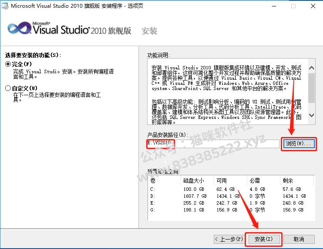Click the 62.4 GB available value

(225, 189)
